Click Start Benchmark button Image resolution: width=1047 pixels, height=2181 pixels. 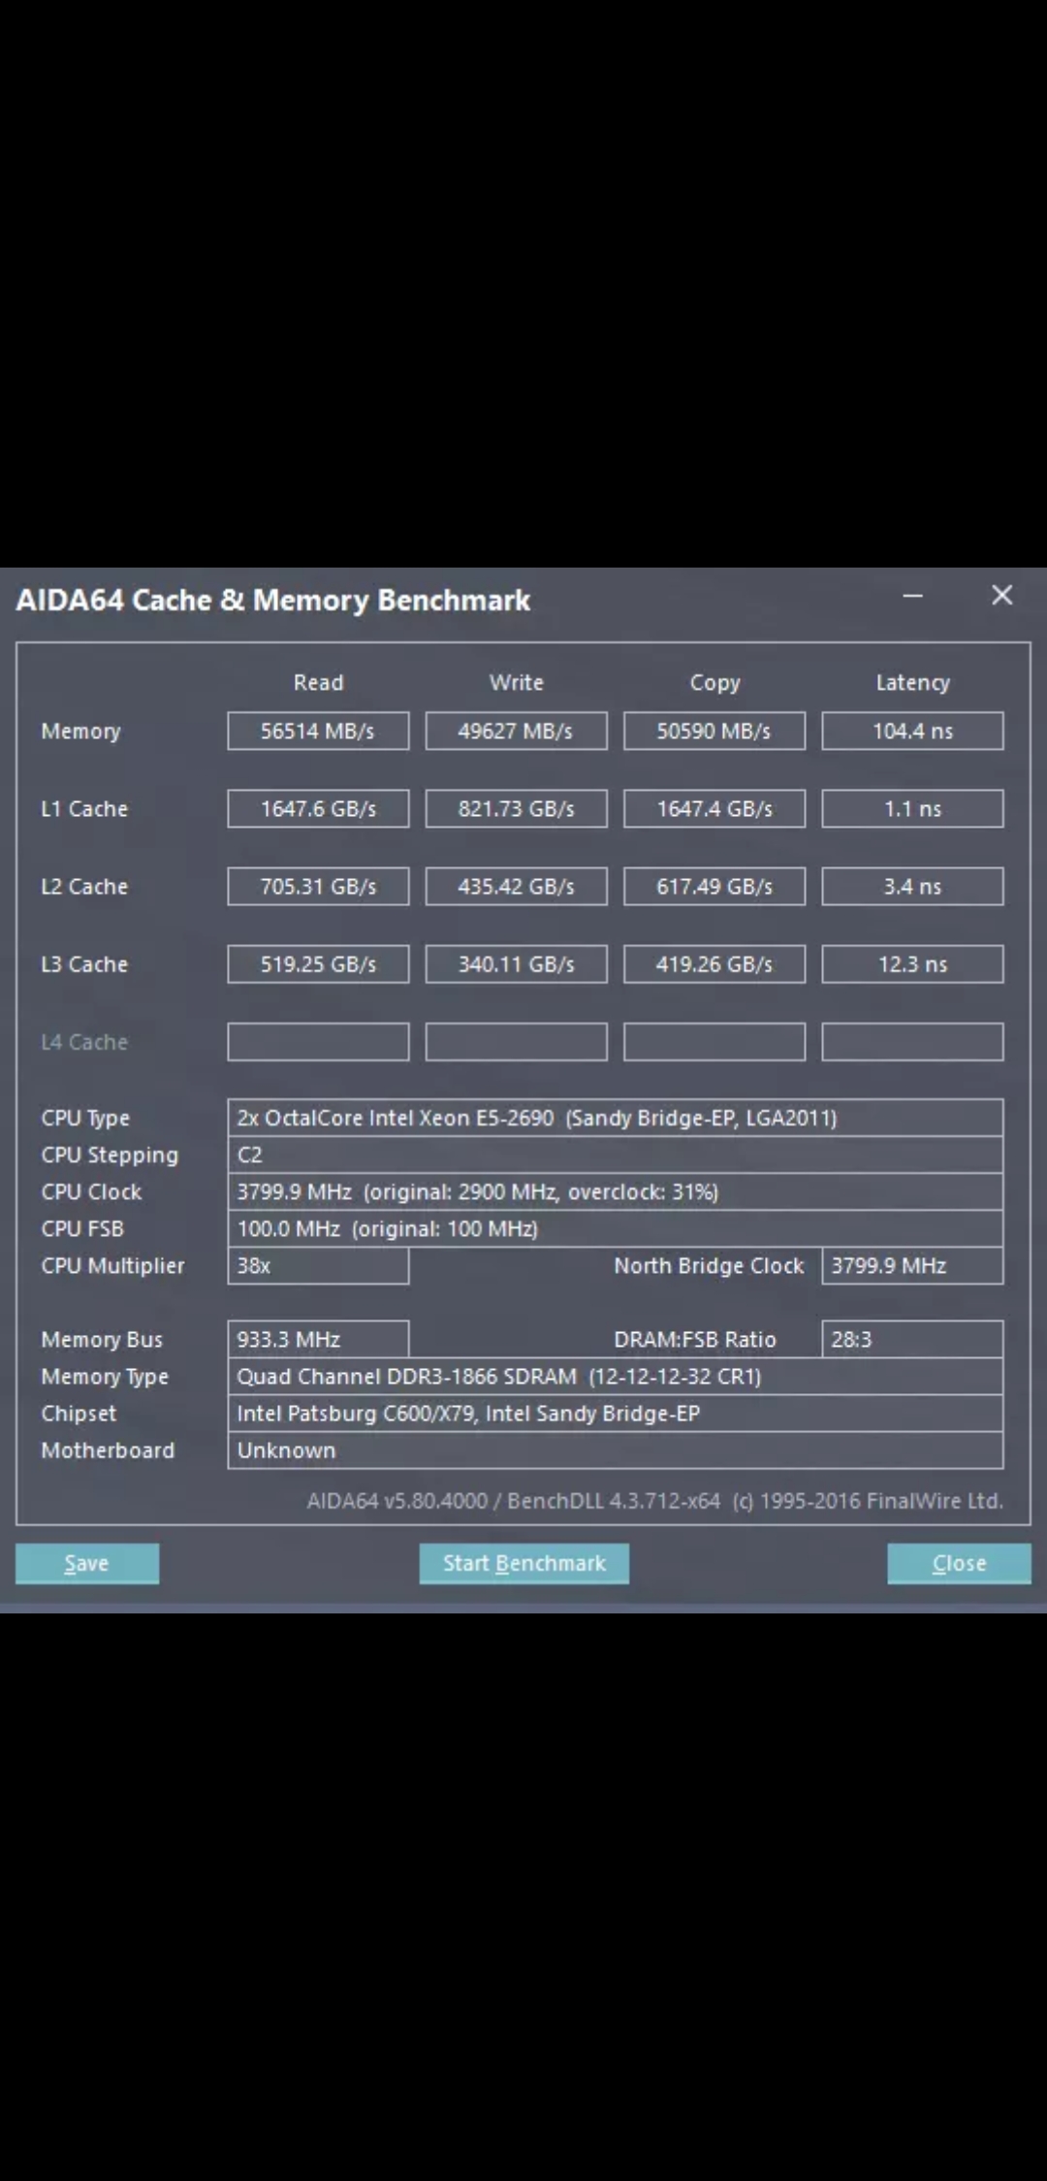pyautogui.click(x=523, y=1563)
